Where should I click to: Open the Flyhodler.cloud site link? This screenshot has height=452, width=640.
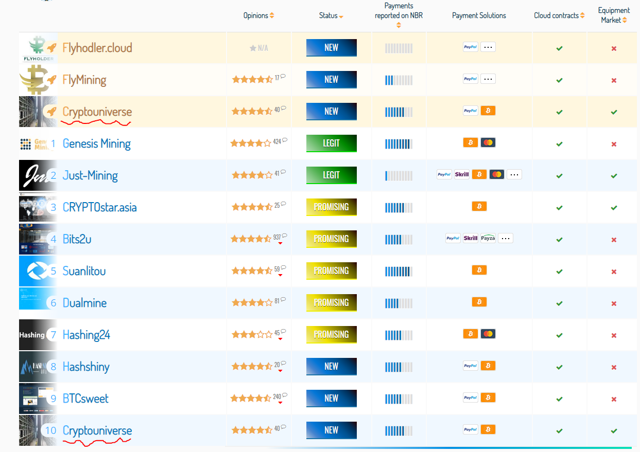pyautogui.click(x=97, y=48)
